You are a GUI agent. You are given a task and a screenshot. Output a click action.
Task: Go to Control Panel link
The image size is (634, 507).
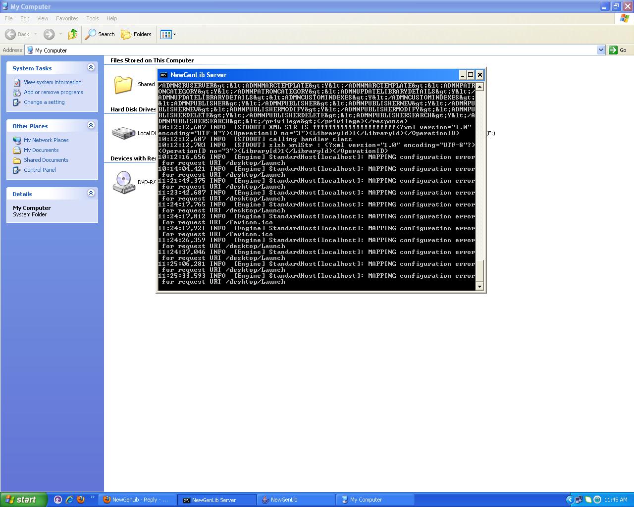[40, 170]
